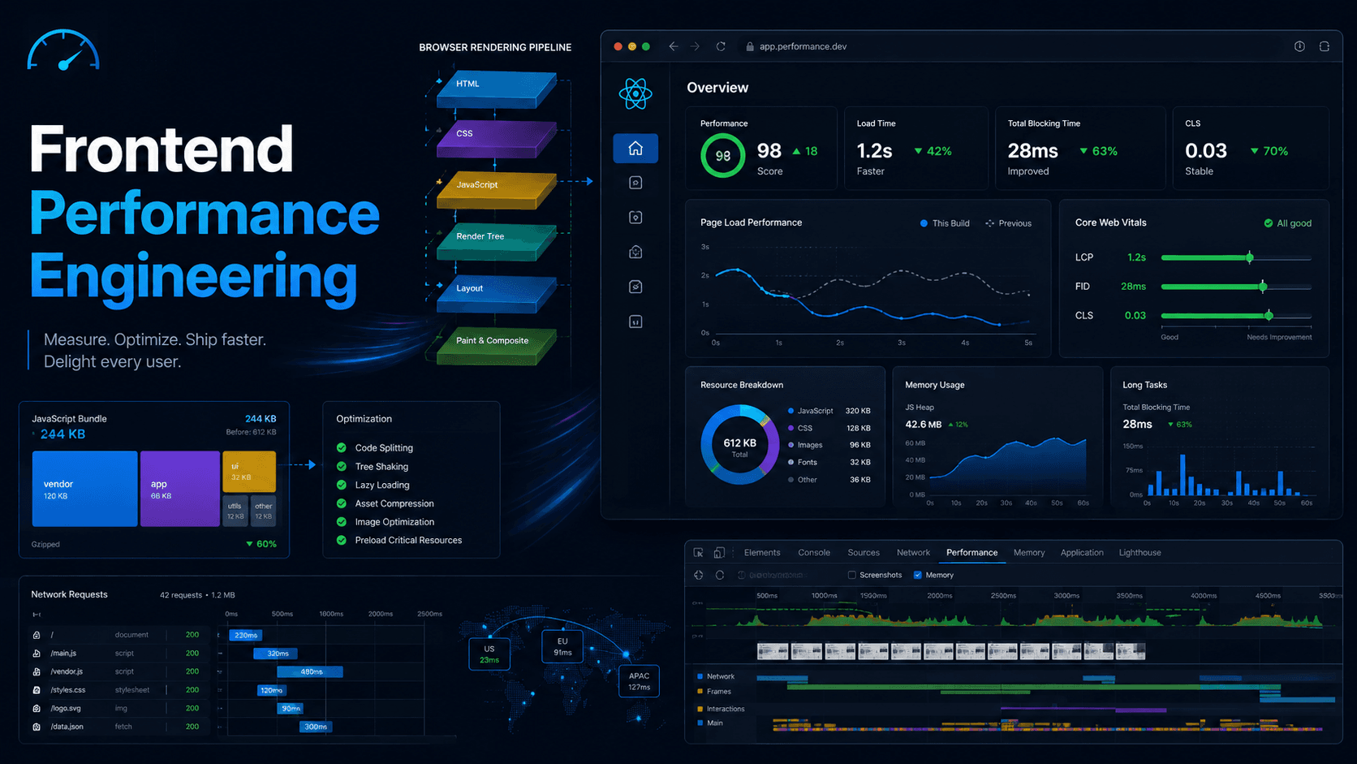
Task: Open the Lighthouse tab in DevTools
Action: (x=1139, y=553)
